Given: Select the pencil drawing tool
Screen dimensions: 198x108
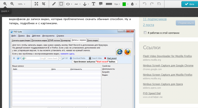Looking at the screenshot, I should [54, 4].
